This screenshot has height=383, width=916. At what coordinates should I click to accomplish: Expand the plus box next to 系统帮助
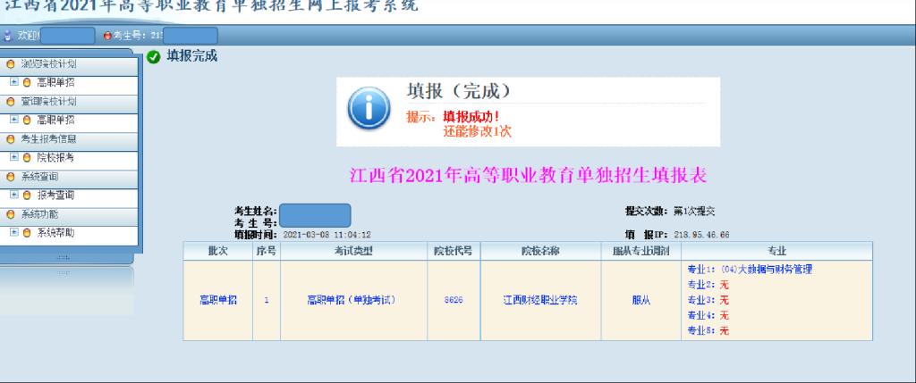pos(13,233)
